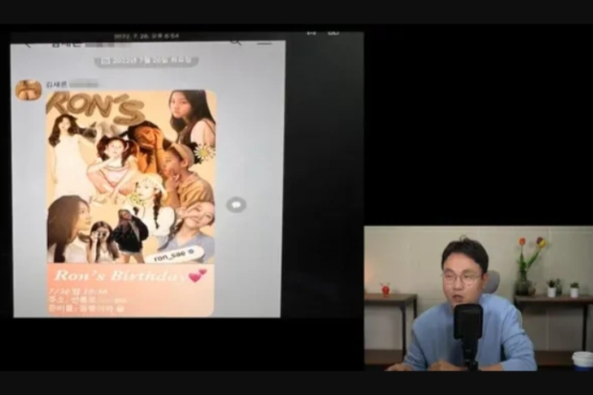Open the search icon in chat header
This screenshot has width=593, height=395.
click(x=235, y=43)
